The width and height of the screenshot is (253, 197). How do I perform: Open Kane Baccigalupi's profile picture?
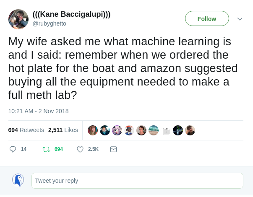(x=18, y=19)
